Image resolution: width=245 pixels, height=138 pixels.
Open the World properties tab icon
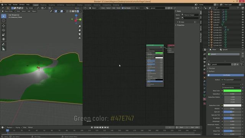204,73
